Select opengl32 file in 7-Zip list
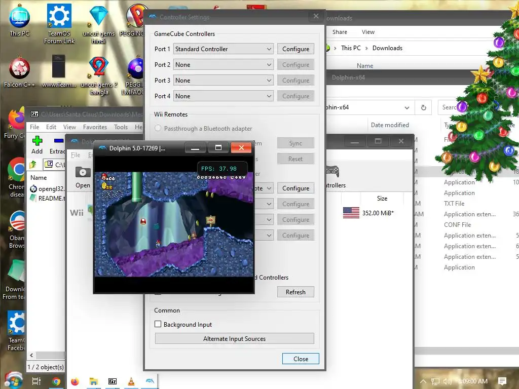This screenshot has height=389, width=519. [47, 189]
